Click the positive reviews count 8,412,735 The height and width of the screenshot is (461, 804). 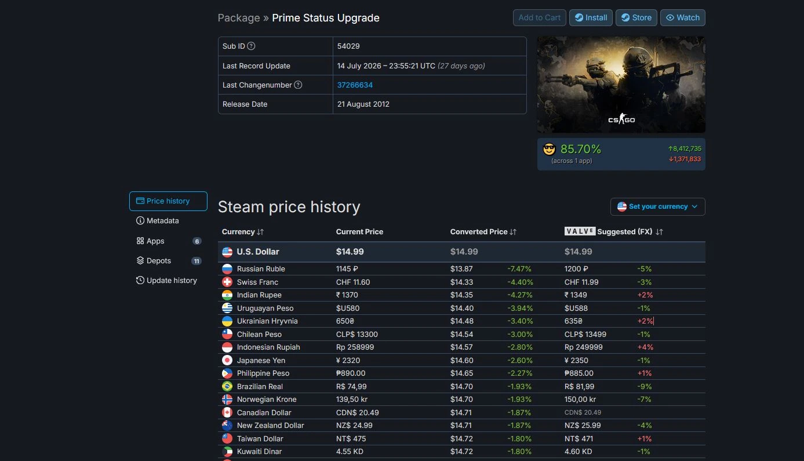coord(685,148)
